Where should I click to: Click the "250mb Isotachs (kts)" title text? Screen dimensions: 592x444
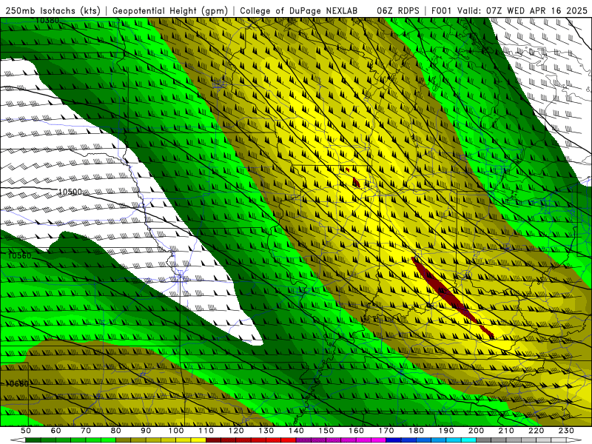(x=53, y=11)
